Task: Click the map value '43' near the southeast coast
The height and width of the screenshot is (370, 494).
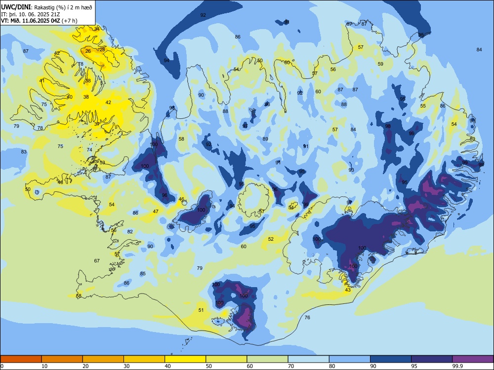Action: coord(347,290)
